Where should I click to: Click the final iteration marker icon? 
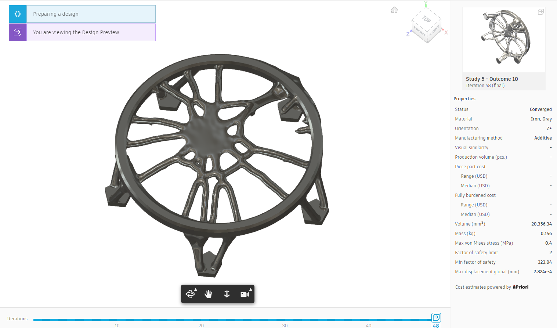point(436,317)
